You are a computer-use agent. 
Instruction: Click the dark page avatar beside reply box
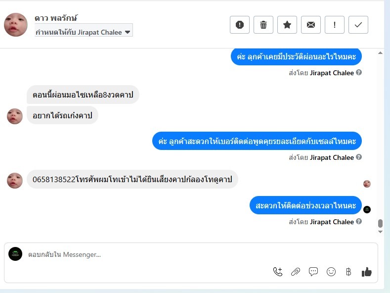15,254
